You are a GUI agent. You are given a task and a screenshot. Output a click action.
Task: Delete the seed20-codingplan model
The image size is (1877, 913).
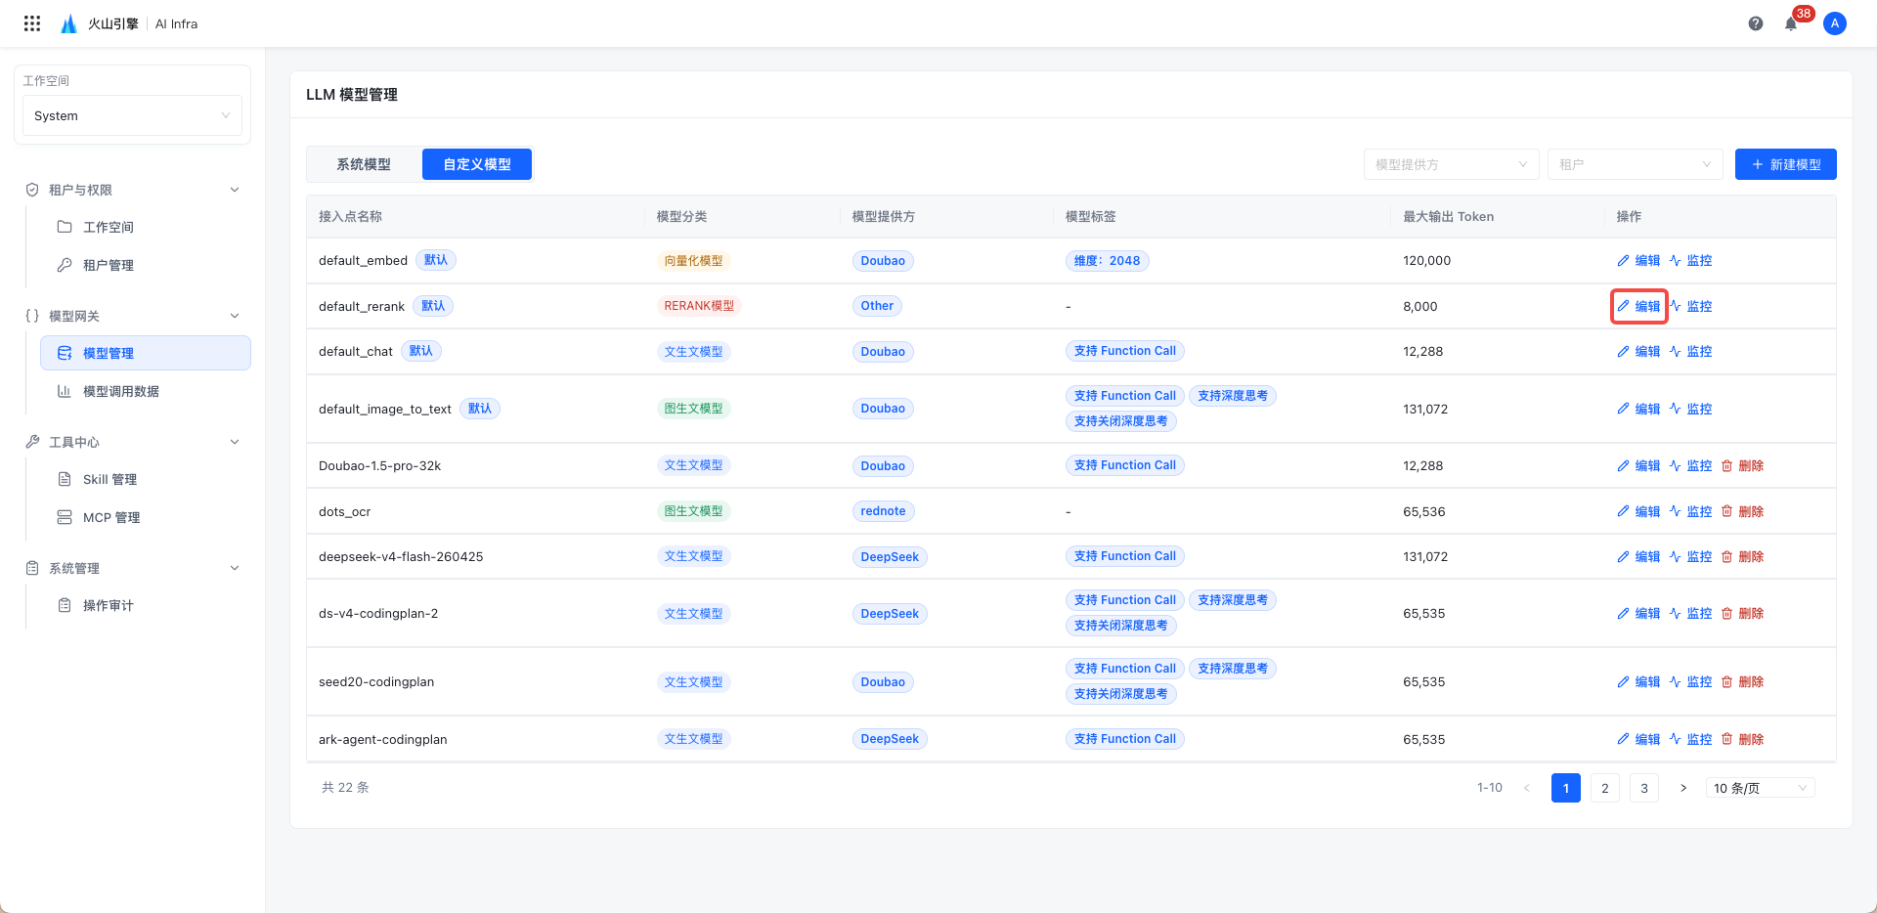(x=1742, y=682)
